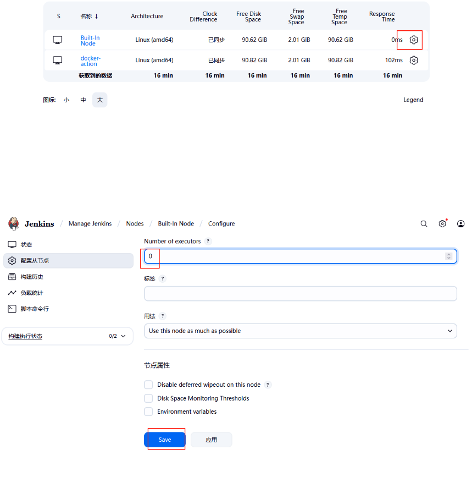
Task: Click the 应用 apply button
Action: pos(212,440)
